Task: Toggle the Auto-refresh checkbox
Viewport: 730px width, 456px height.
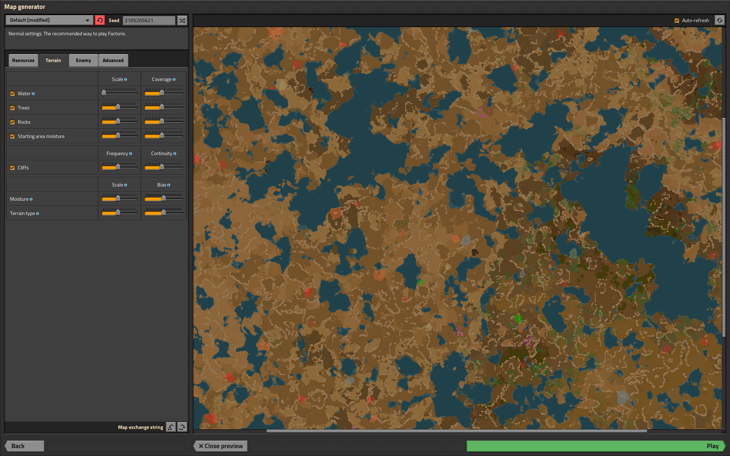Action: coord(677,21)
